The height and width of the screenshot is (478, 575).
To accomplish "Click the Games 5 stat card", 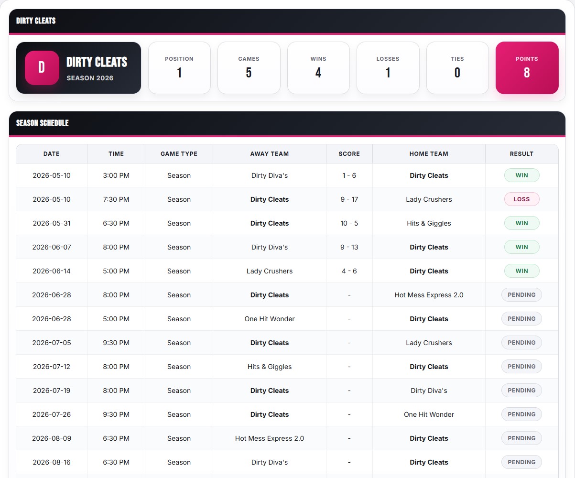I will tap(249, 67).
